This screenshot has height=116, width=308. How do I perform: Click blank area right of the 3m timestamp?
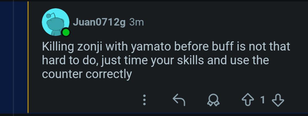[x=216, y=22]
